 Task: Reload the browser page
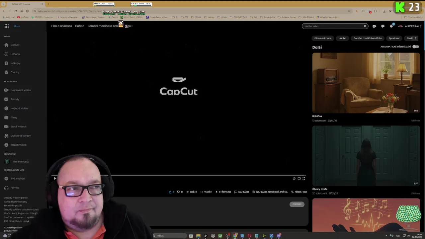16,11
